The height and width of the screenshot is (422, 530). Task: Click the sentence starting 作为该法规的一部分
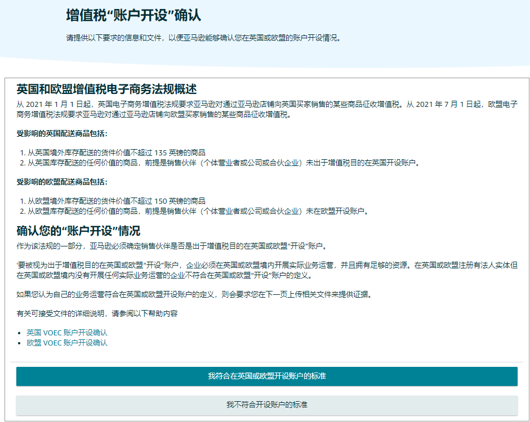(171, 246)
